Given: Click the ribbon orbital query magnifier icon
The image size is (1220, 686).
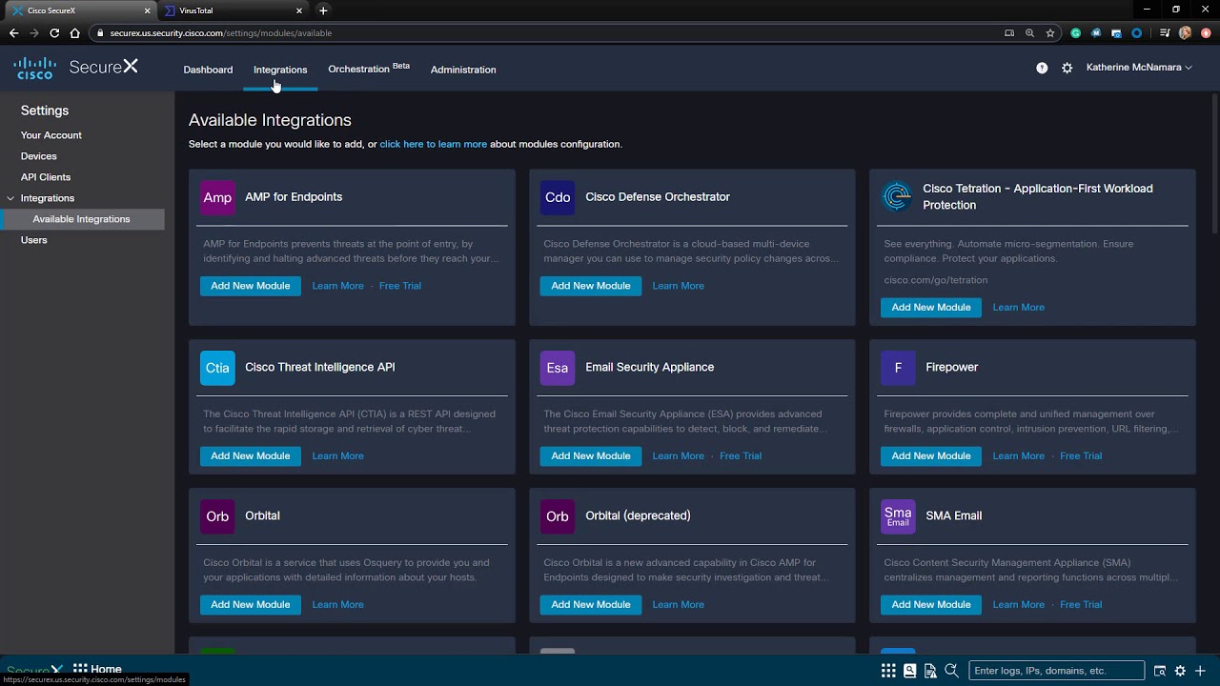Looking at the screenshot, I should click(951, 671).
